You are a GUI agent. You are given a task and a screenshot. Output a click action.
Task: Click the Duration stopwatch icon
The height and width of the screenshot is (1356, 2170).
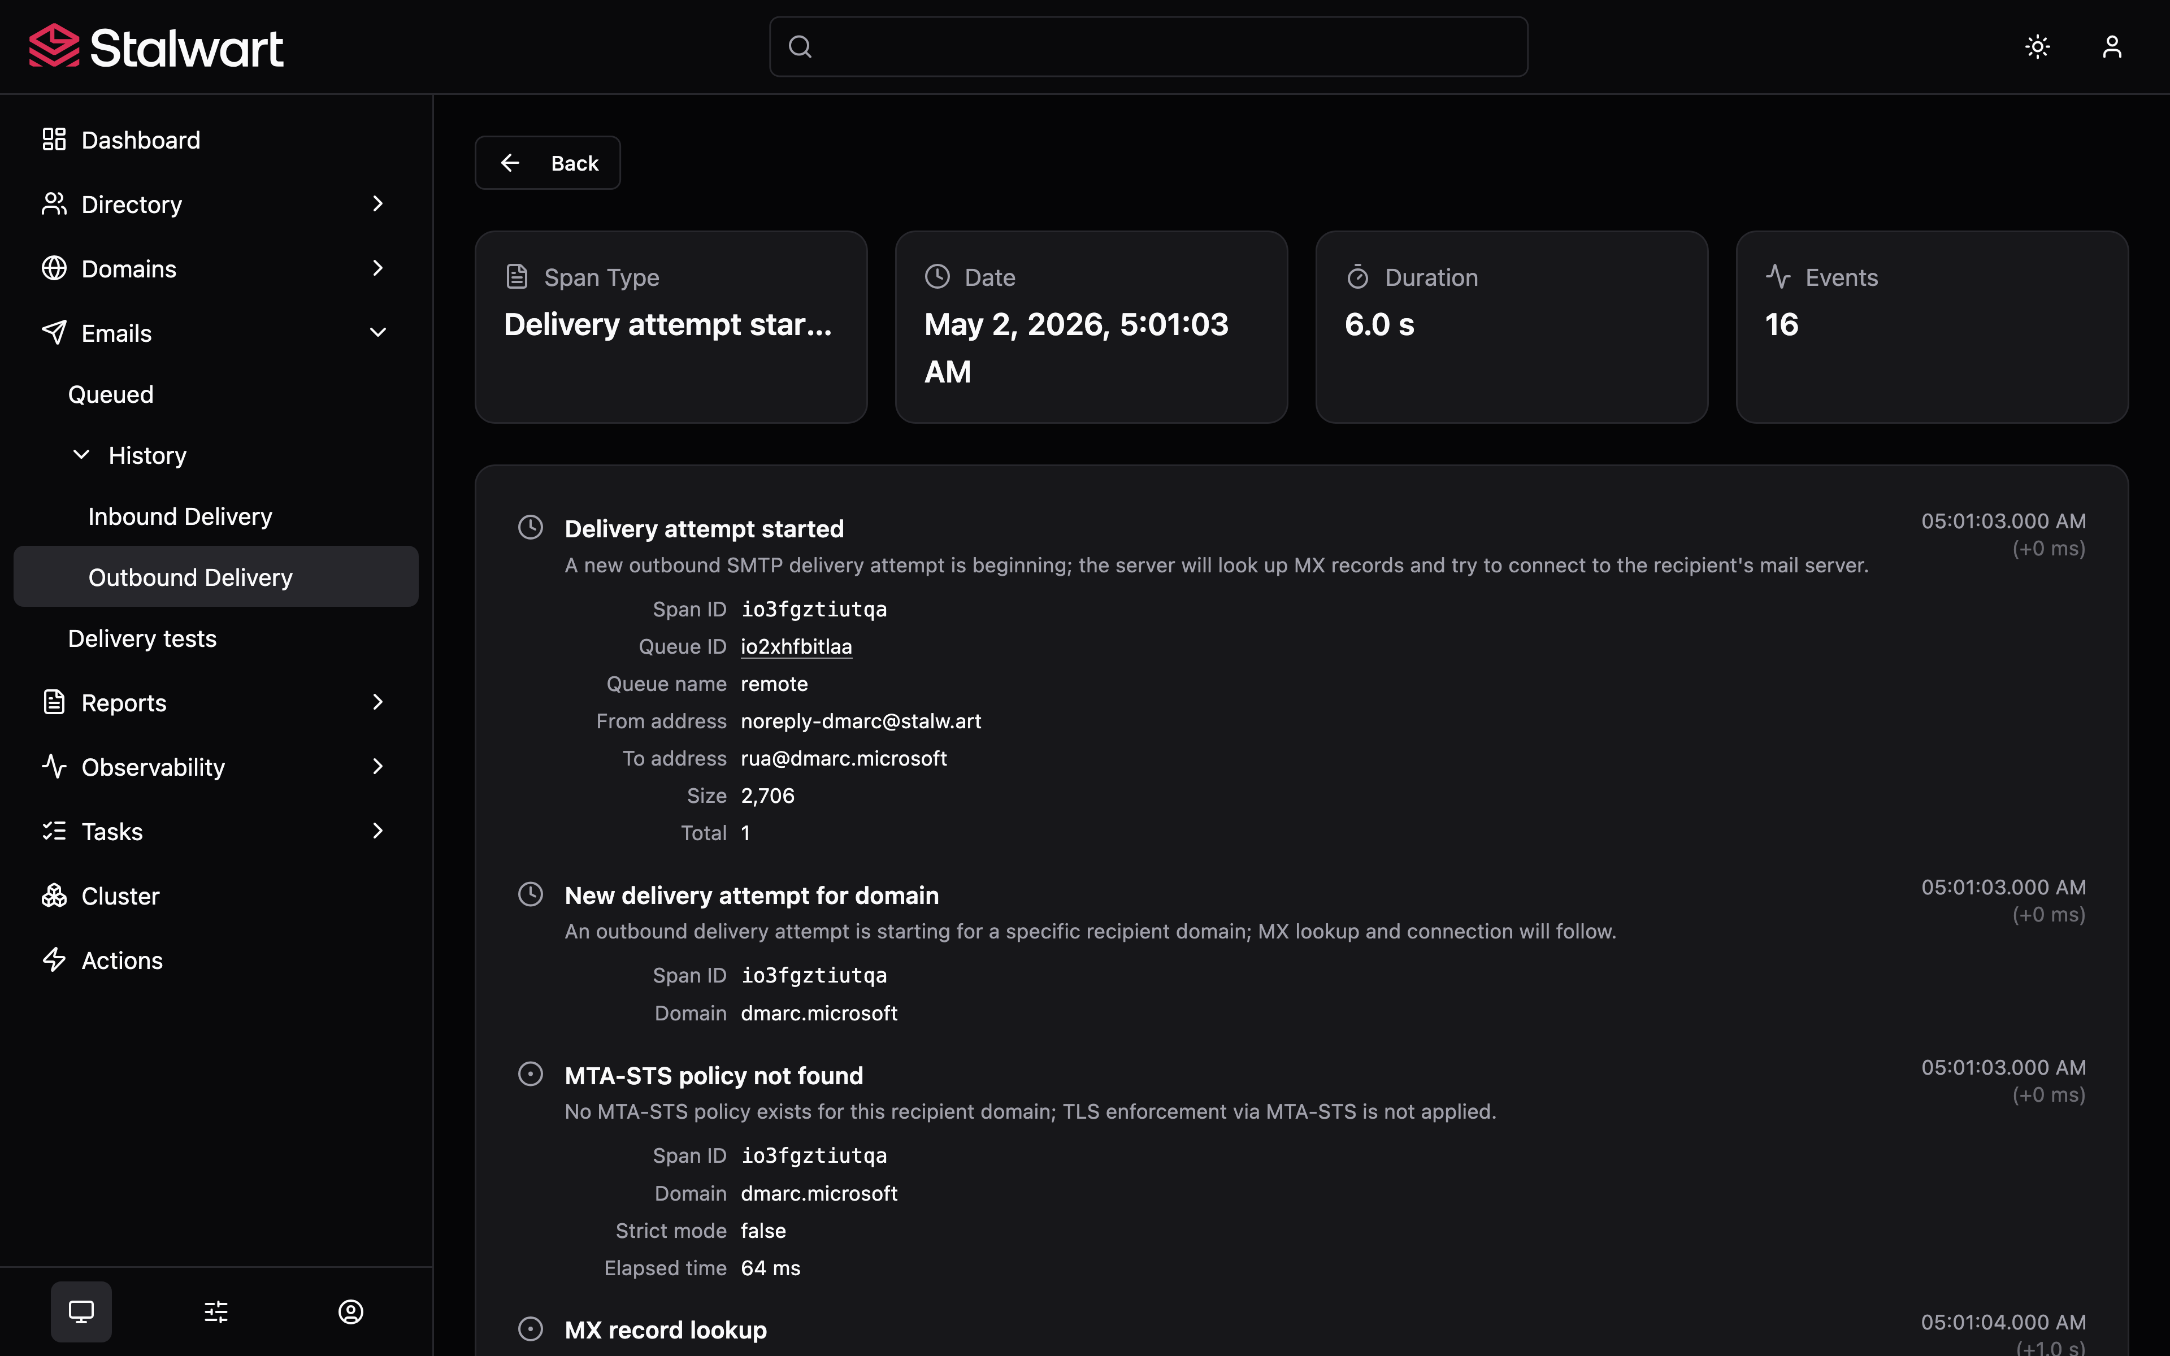pos(1357,276)
